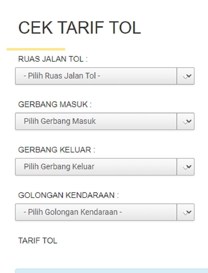Click the GOLONGAN KENDARAAN field label
This screenshot has height=273, width=208.
(68, 195)
